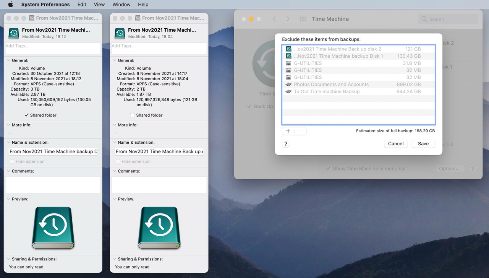This screenshot has height=278, width=489.
Task: Click the '130.43 GB' size in the exclusion list
Action: click(x=409, y=56)
